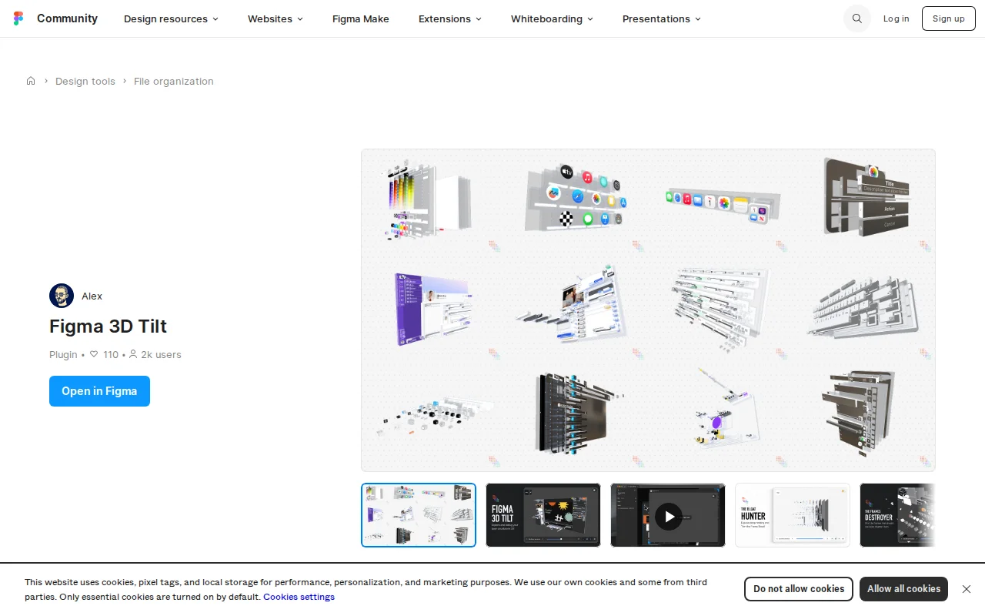Expand the Whiteboarding dropdown
985x616 pixels.
pos(552,18)
